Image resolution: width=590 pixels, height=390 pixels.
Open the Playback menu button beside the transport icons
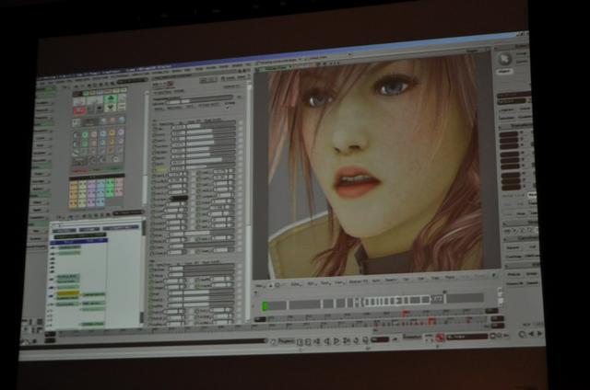point(287,341)
